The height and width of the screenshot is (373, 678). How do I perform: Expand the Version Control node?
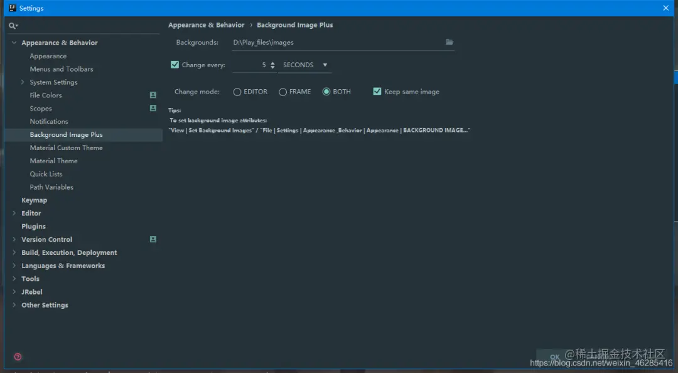(x=14, y=239)
